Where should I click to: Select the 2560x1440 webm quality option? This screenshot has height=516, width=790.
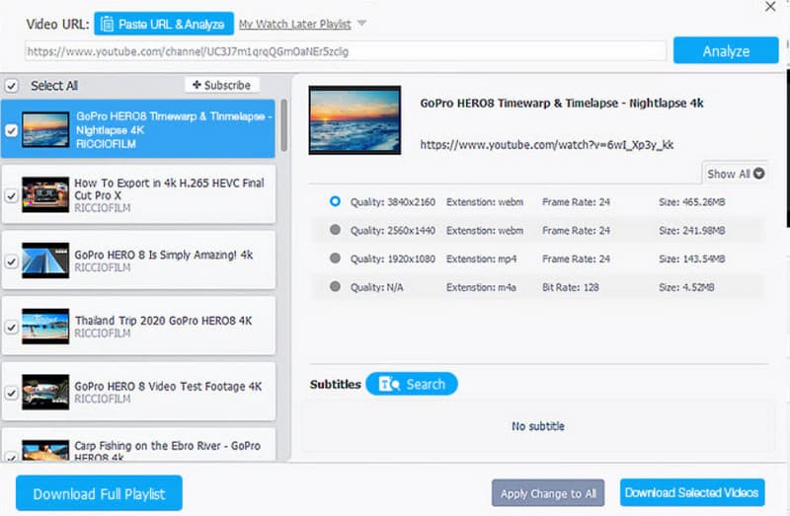point(335,230)
